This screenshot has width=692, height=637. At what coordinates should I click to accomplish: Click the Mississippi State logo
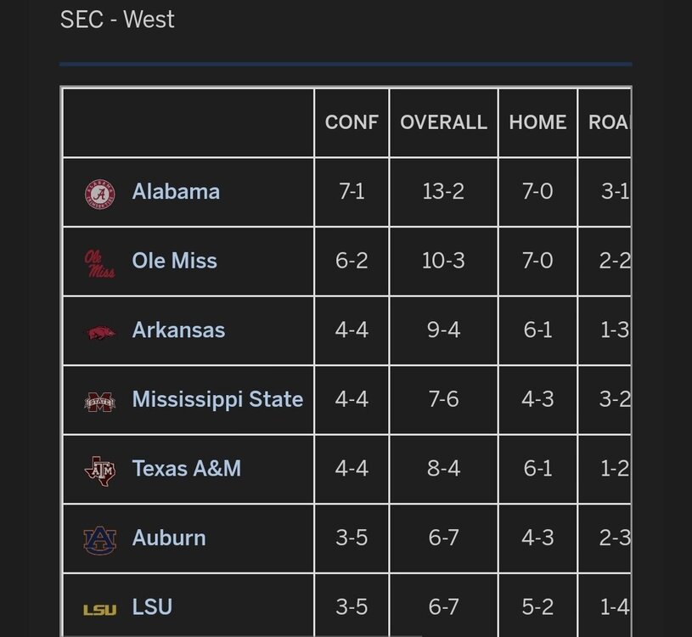pos(99,401)
